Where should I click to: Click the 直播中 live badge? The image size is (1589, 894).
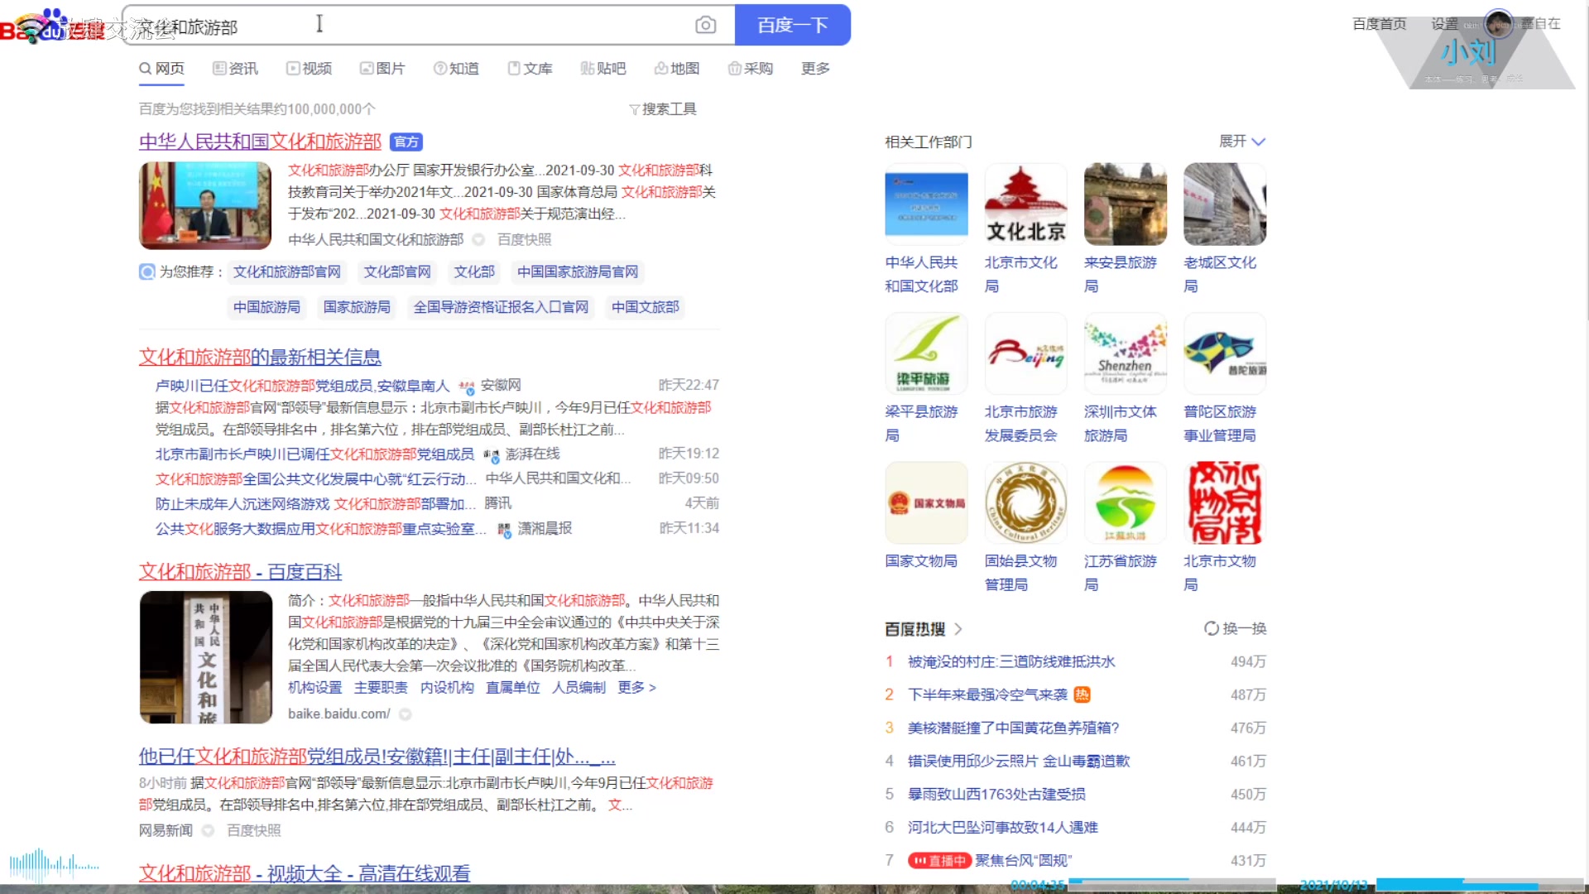[939, 861]
